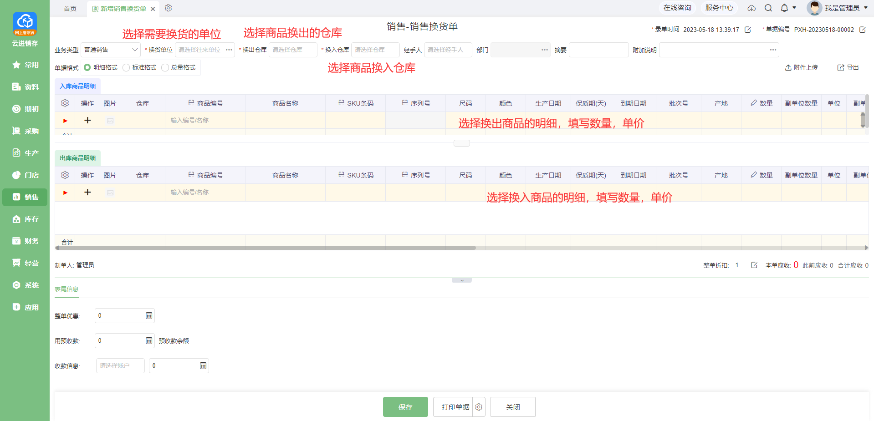Open calculator for 收款信息 amount field

[203, 365]
